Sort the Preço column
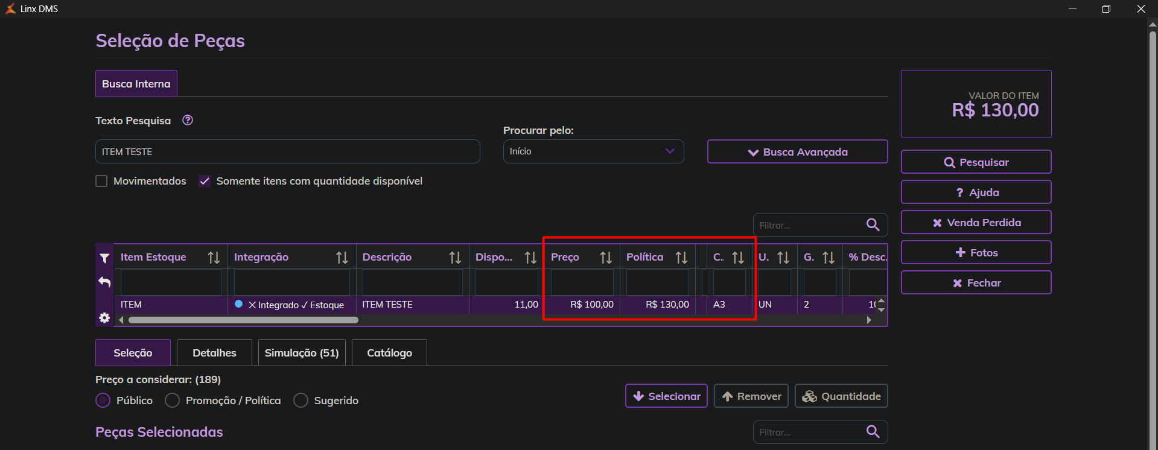The height and width of the screenshot is (450, 1158). (606, 258)
